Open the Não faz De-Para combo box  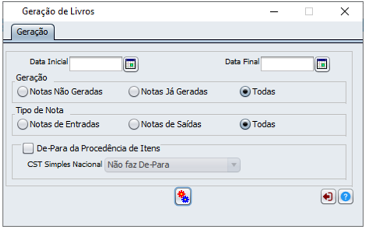pyautogui.click(x=172, y=165)
